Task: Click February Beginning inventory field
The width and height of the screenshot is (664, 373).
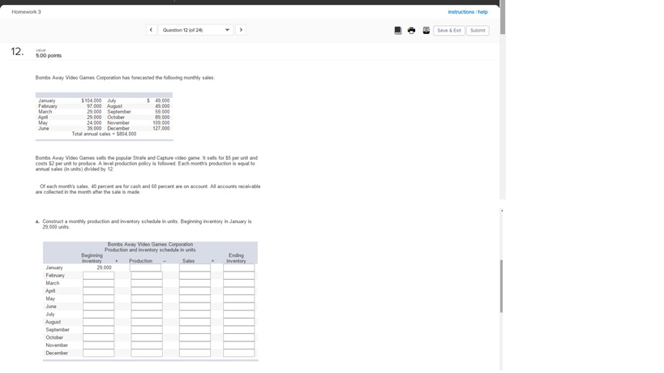Action: (99, 276)
